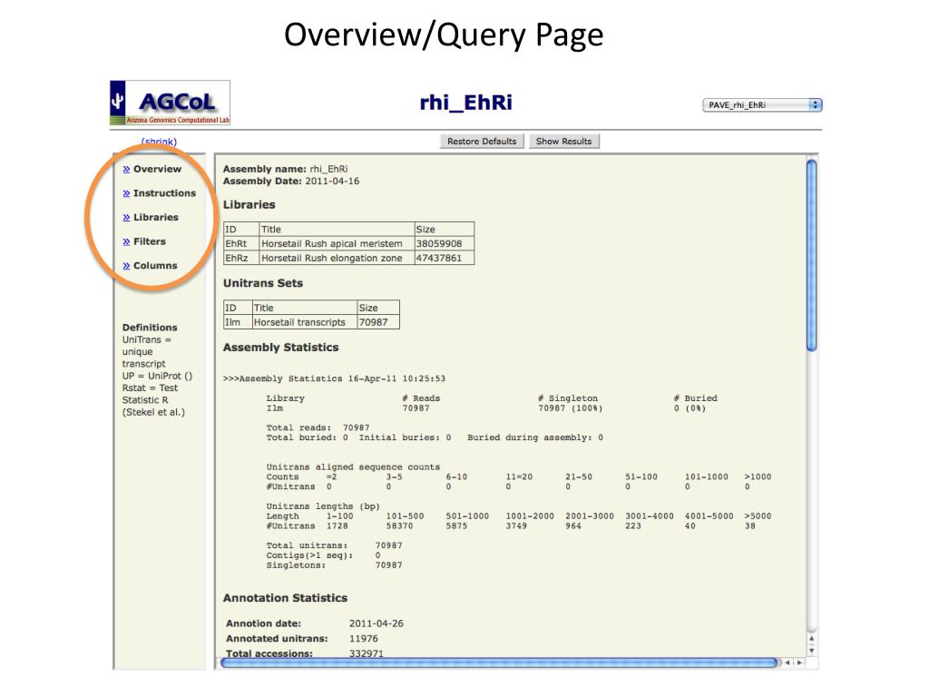Open the Overview sidebar section
Screen dimensions: 929x697
[x=157, y=169]
